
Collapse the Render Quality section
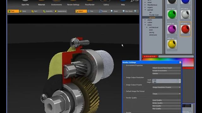pos(124,98)
